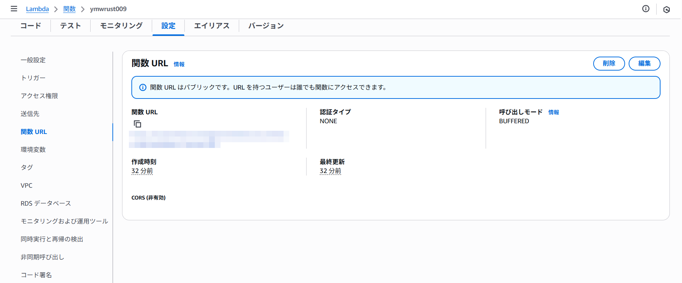Click the hexagon settings icon top right

click(x=666, y=10)
